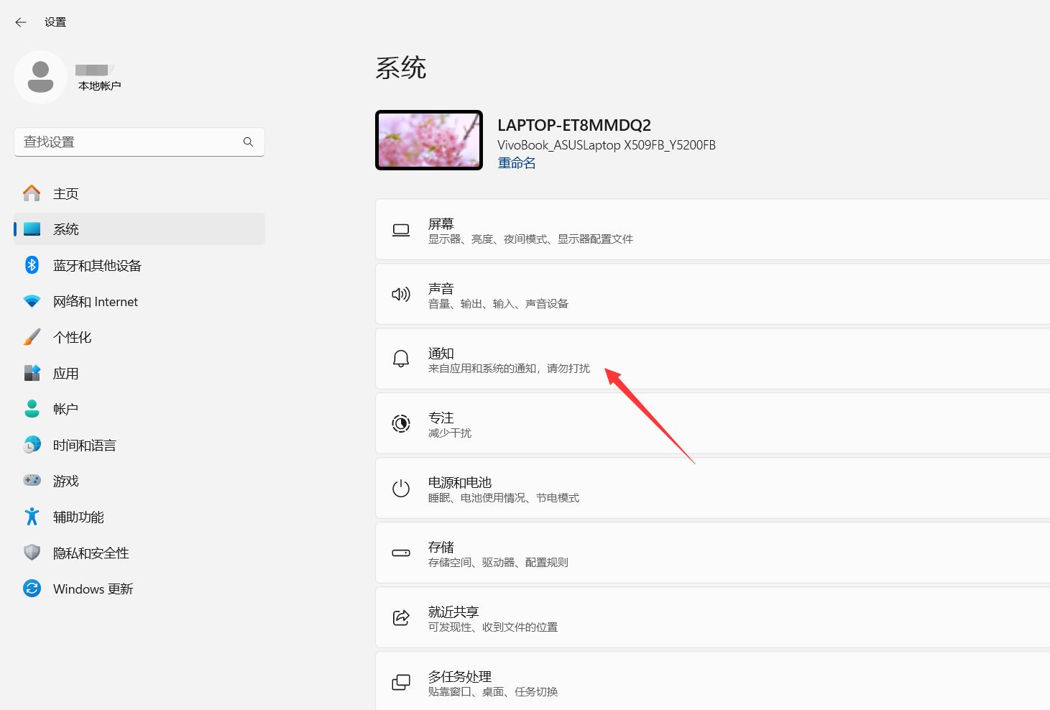
Task: Click the LAPTOP-ET8MMDQ2 device name
Action: pos(574,125)
